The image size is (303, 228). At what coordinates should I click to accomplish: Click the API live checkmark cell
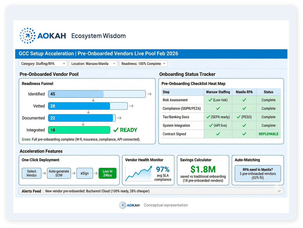tap(218, 125)
